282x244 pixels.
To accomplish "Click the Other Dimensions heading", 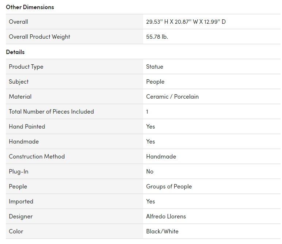I will pos(30,7).
